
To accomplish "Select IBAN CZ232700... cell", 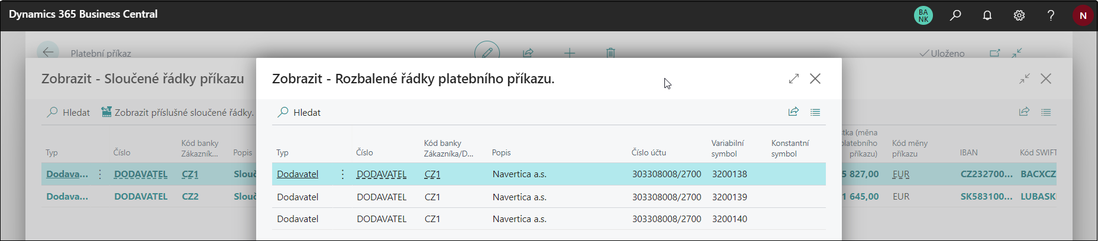I will (x=986, y=174).
